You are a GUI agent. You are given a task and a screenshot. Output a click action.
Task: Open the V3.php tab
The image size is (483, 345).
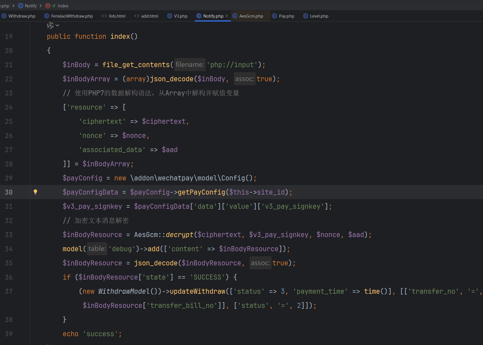(180, 16)
